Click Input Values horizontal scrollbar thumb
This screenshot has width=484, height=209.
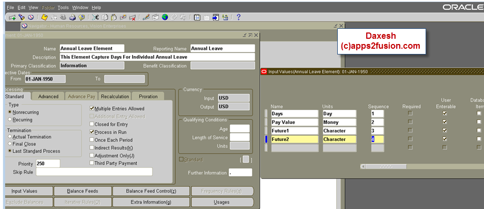tap(386, 166)
